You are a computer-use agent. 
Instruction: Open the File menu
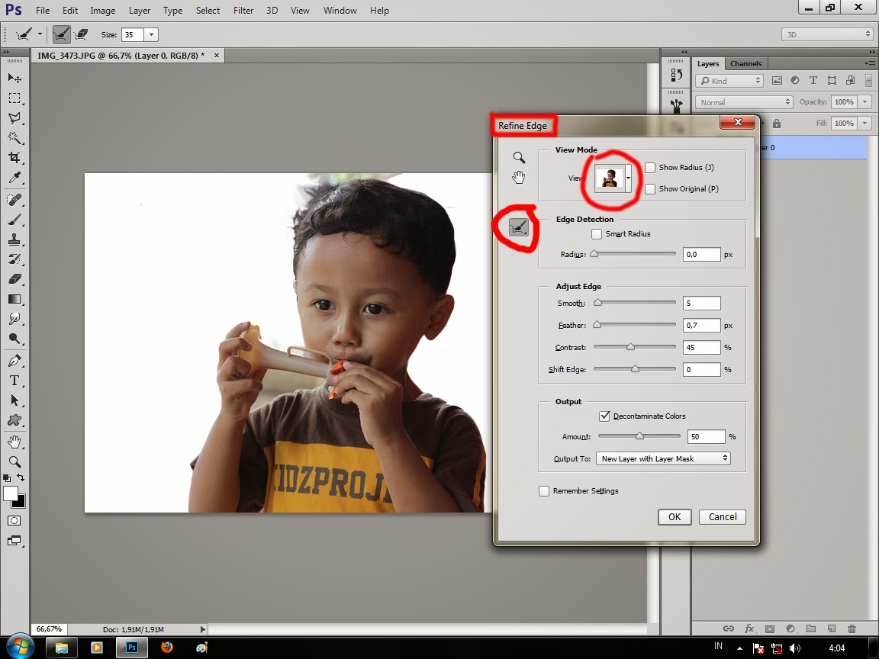[x=43, y=11]
